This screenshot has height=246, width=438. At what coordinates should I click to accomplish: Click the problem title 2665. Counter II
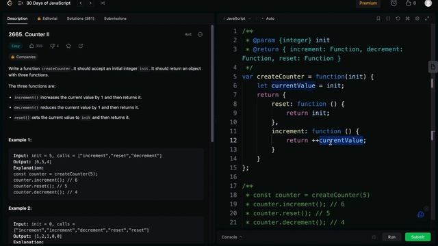click(x=29, y=35)
